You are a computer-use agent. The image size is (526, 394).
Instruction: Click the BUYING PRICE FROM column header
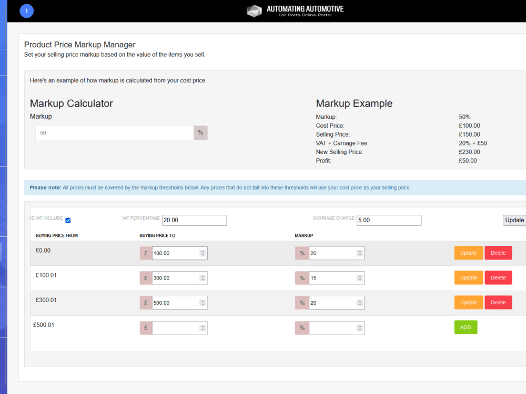[x=57, y=235]
